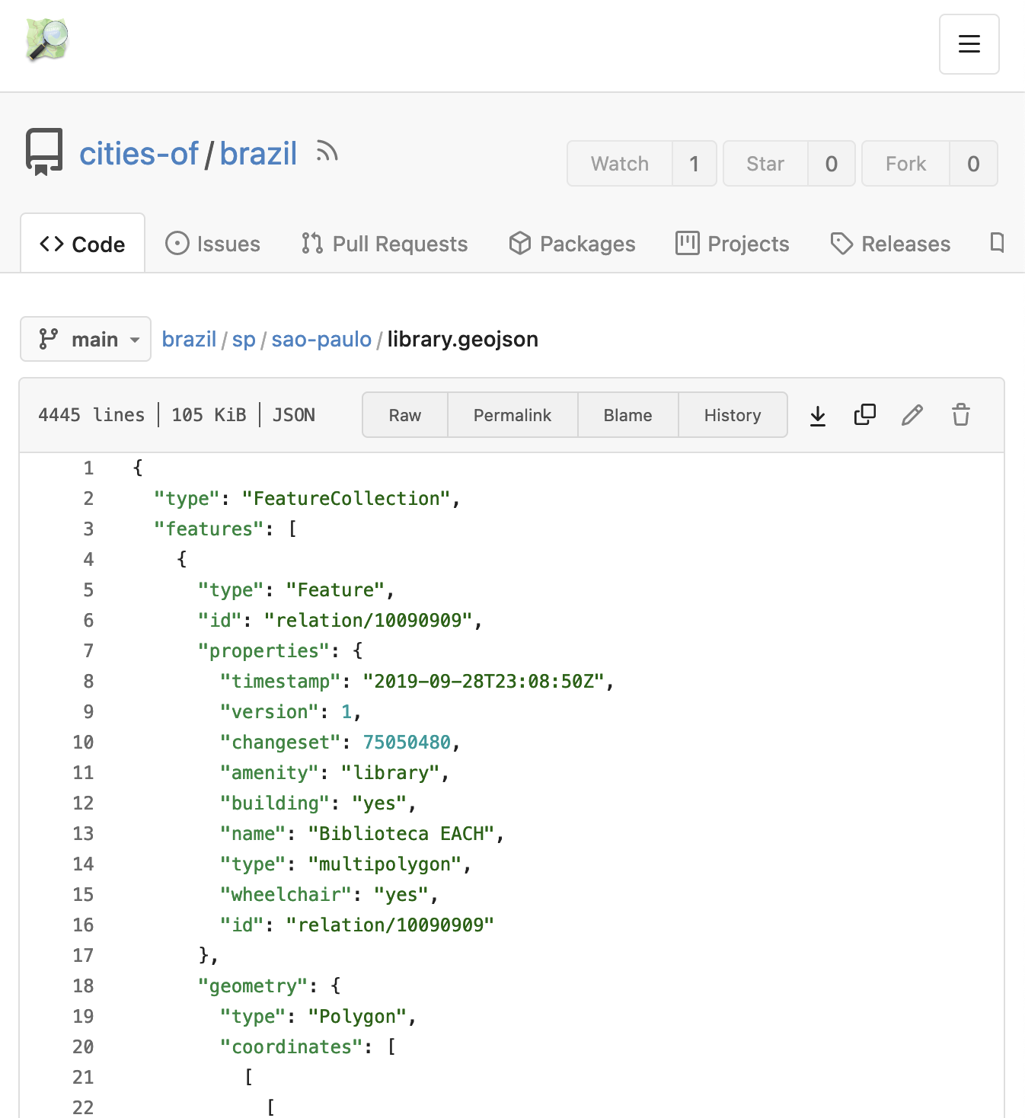Click the site logo magnifier icon
This screenshot has height=1118, width=1025.
coord(47,40)
